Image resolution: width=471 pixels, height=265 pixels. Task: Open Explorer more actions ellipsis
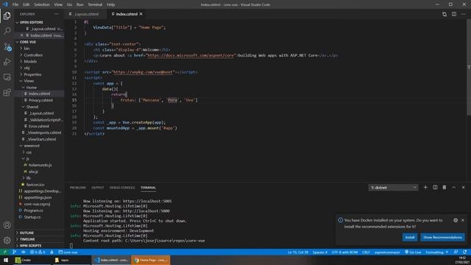pos(57,14)
